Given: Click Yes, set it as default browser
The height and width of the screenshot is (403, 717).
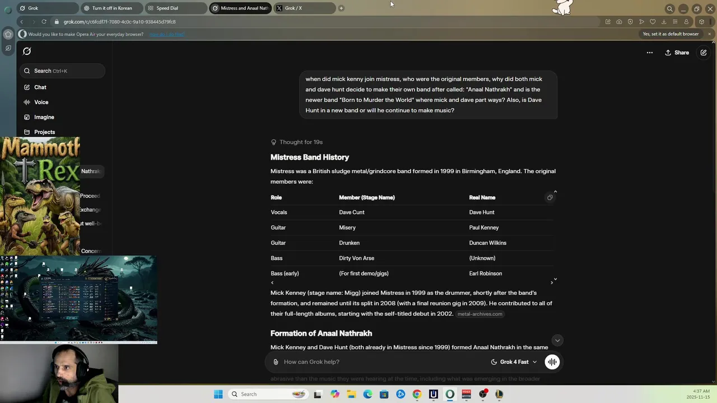Looking at the screenshot, I should click(x=671, y=34).
